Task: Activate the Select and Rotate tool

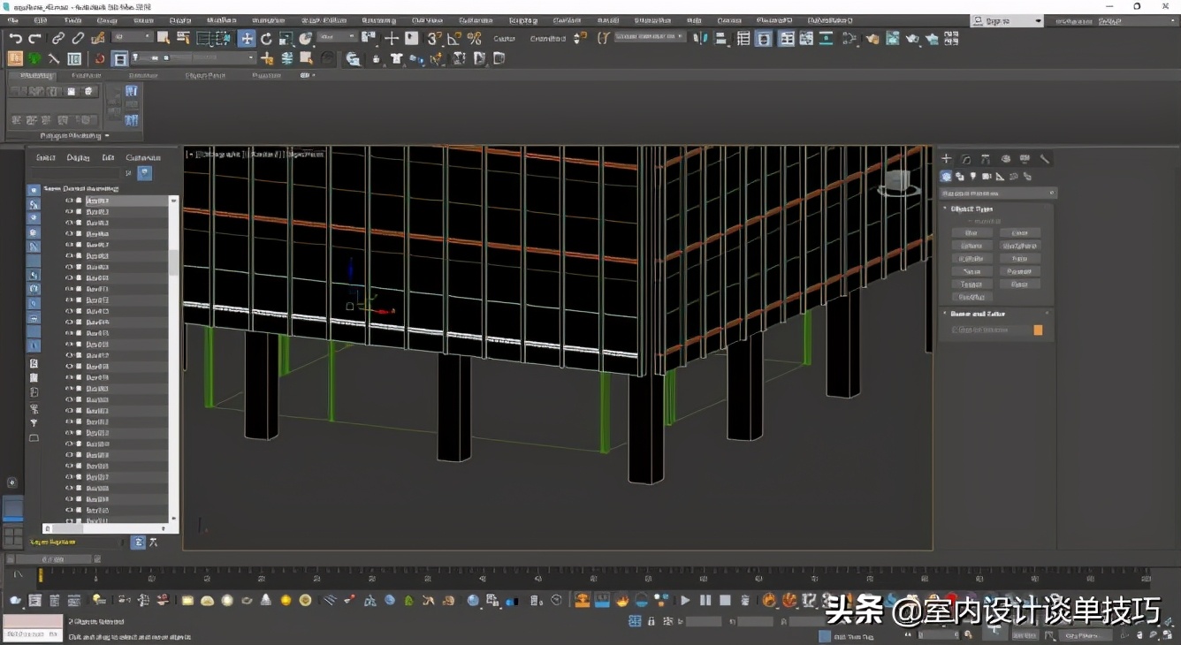Action: click(x=266, y=39)
